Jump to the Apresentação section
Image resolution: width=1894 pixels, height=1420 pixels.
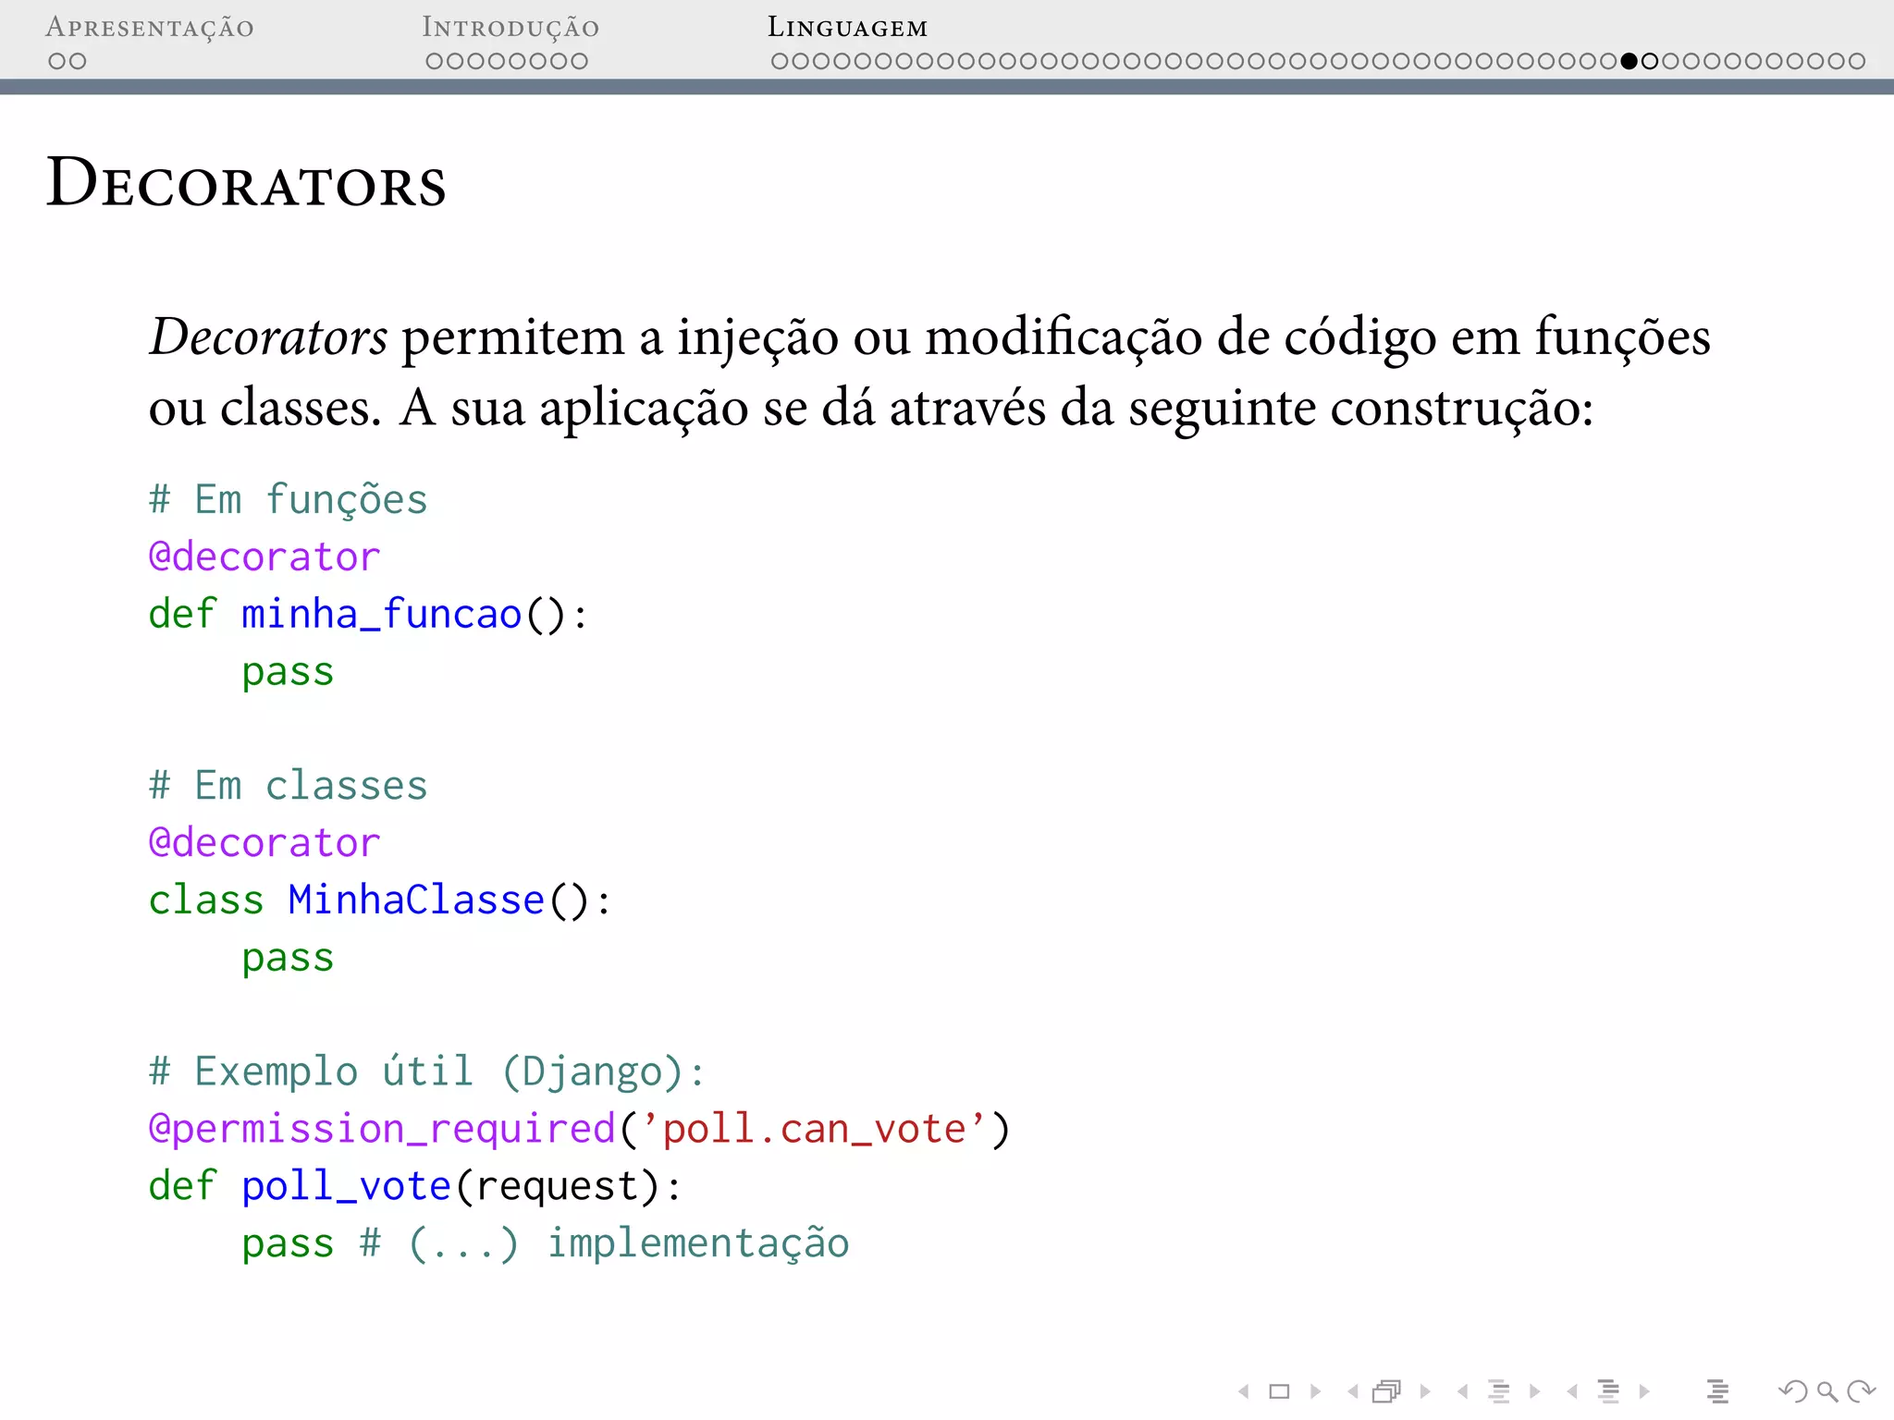tap(150, 28)
